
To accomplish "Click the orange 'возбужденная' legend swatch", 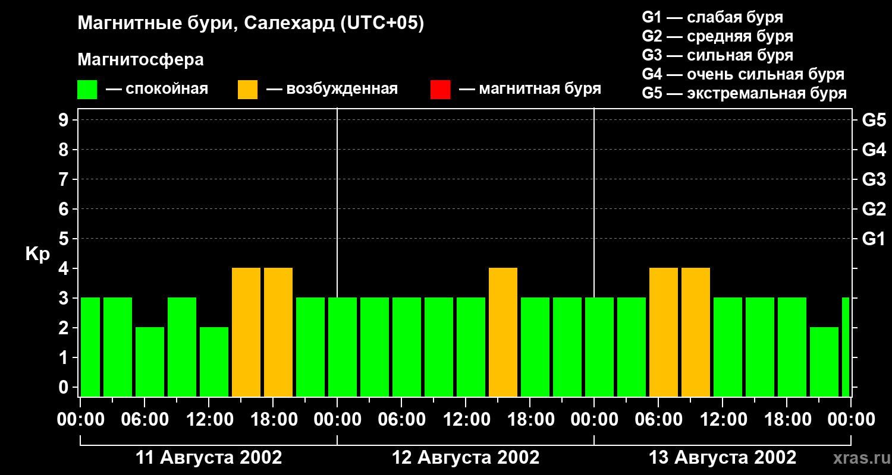I will [x=247, y=90].
